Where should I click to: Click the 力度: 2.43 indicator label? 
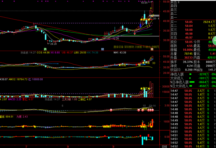tap(22, 117)
